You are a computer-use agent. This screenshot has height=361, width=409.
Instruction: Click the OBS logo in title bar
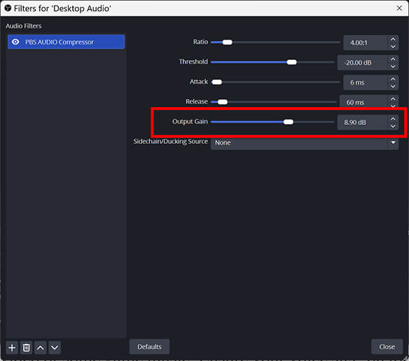7,8
